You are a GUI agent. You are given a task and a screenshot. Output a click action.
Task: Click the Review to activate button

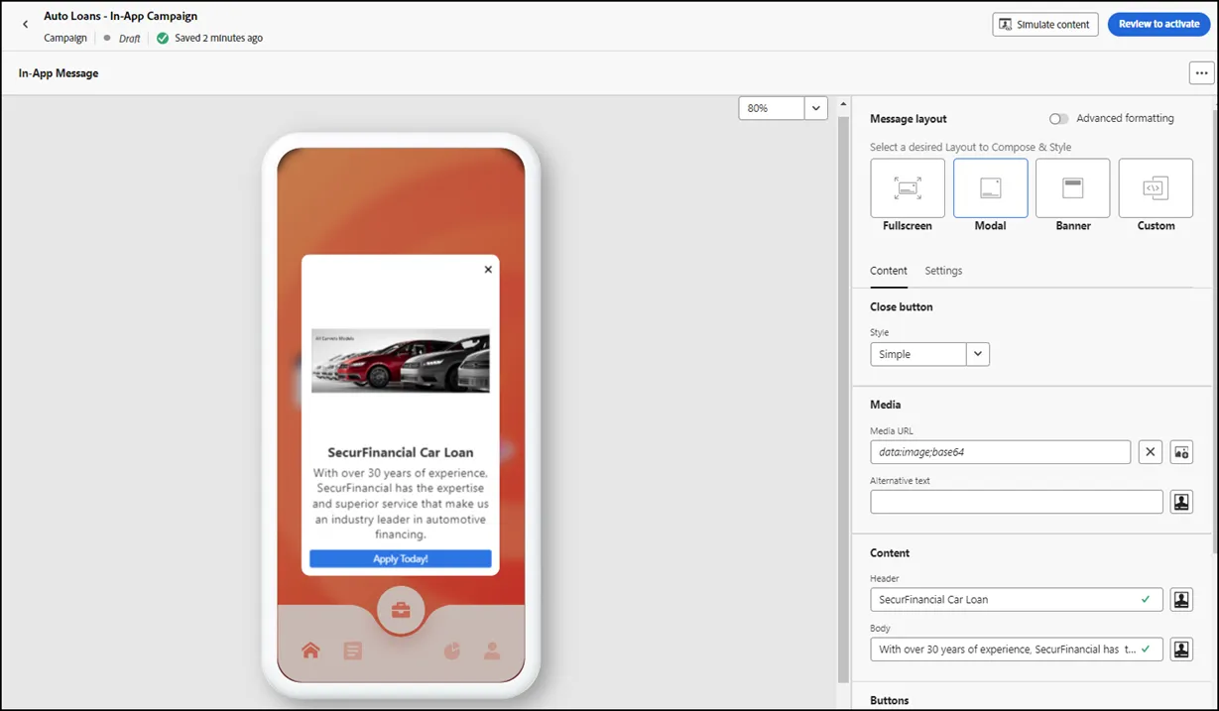1159,24
